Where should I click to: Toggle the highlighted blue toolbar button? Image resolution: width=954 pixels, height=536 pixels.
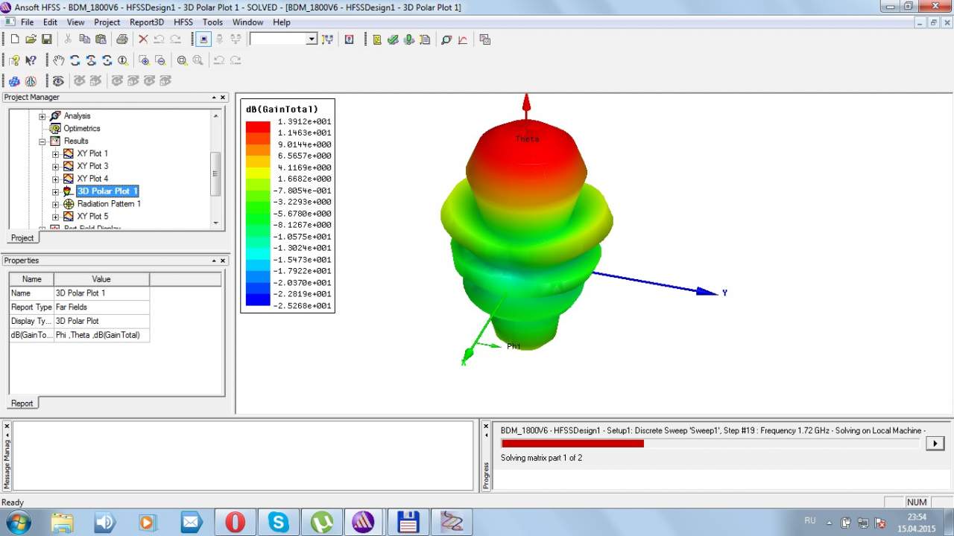203,39
